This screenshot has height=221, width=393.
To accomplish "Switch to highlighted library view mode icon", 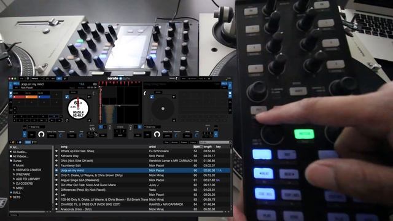I will (x=28, y=142).
